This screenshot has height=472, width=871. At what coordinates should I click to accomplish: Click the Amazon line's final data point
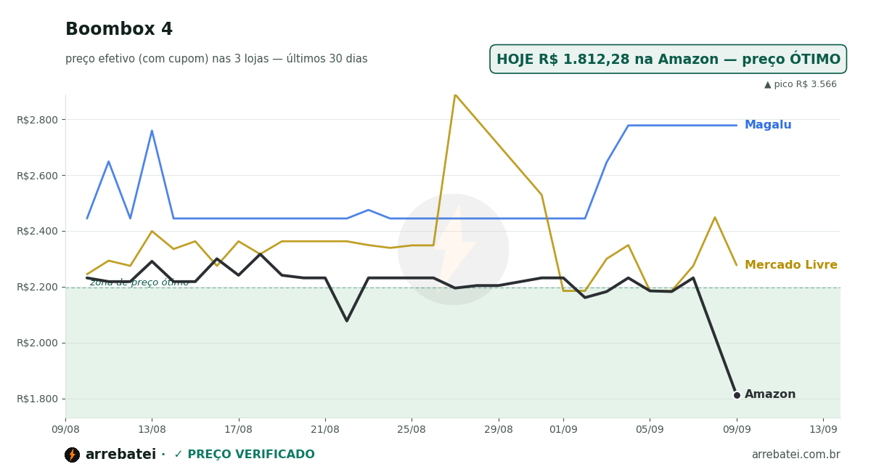[x=737, y=395]
